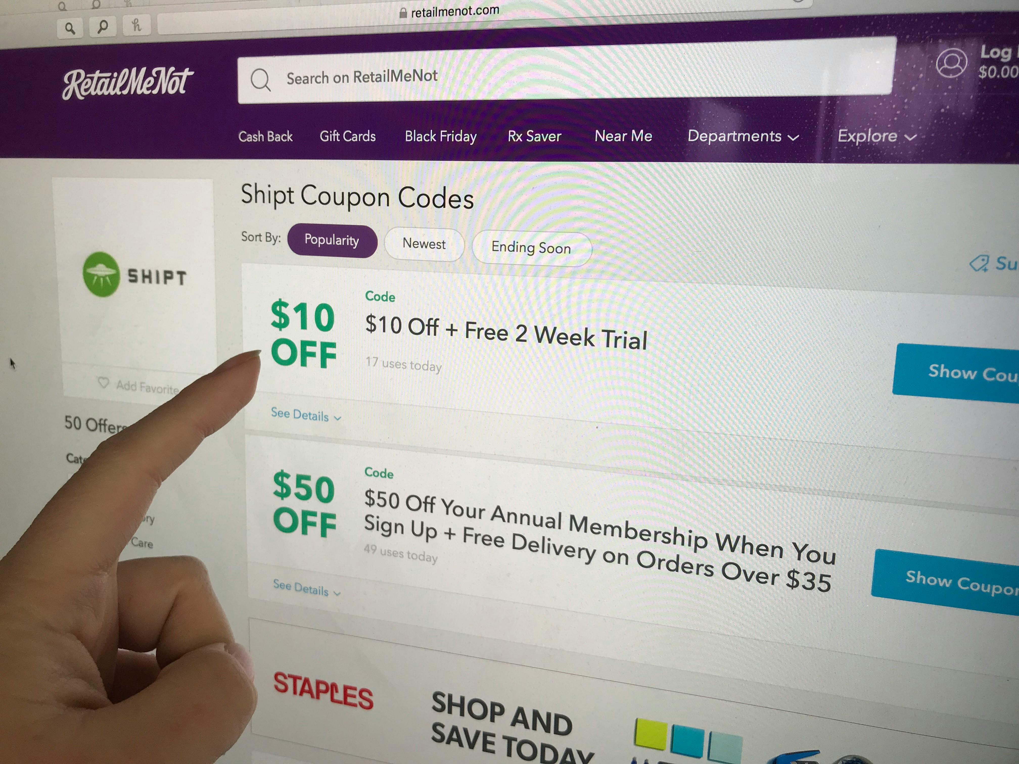Sort coupons by Newest

point(424,244)
